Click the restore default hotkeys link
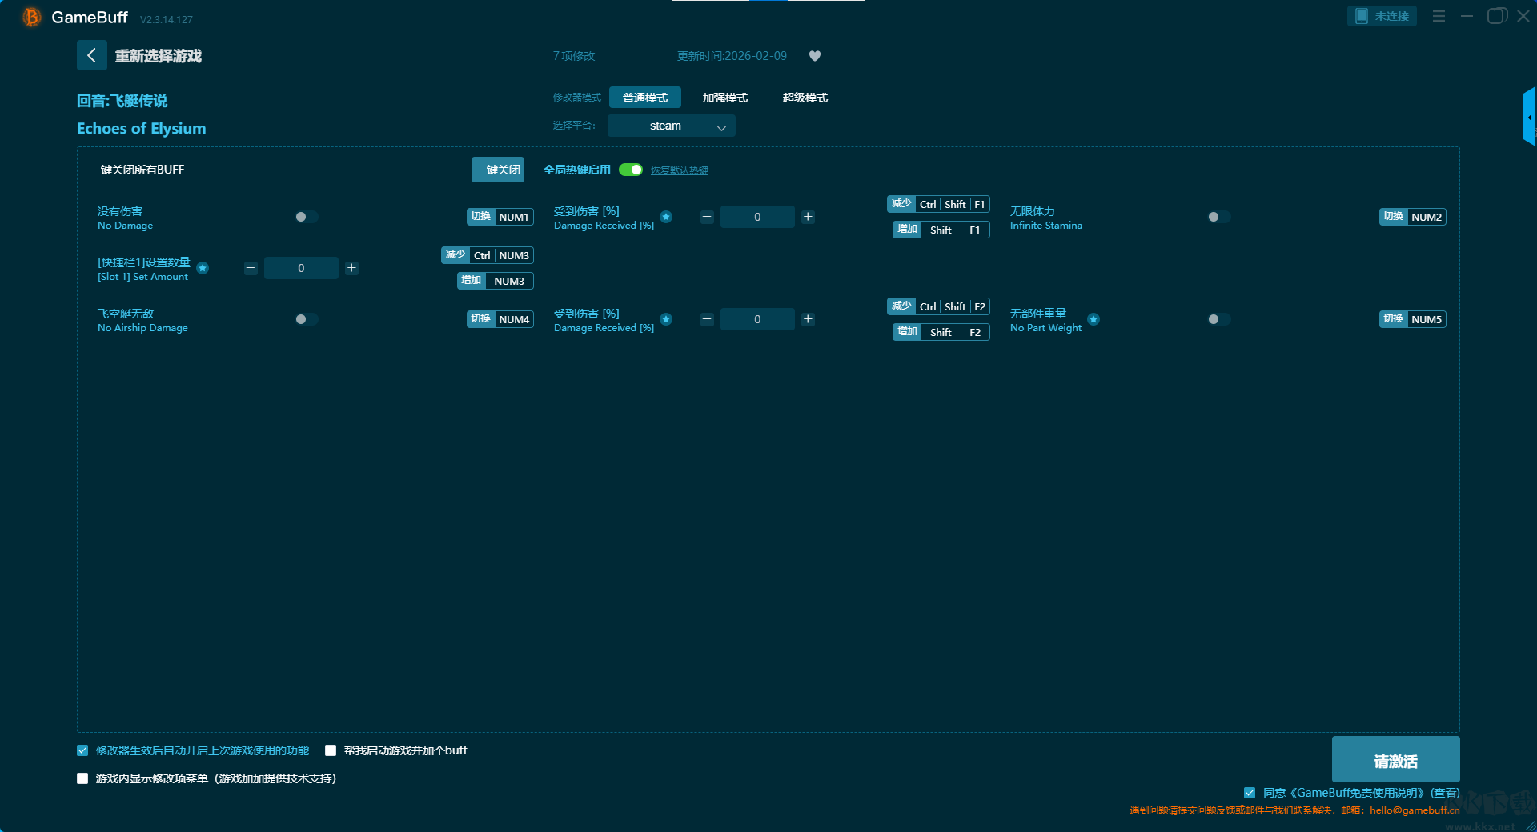The height and width of the screenshot is (832, 1537). (679, 170)
